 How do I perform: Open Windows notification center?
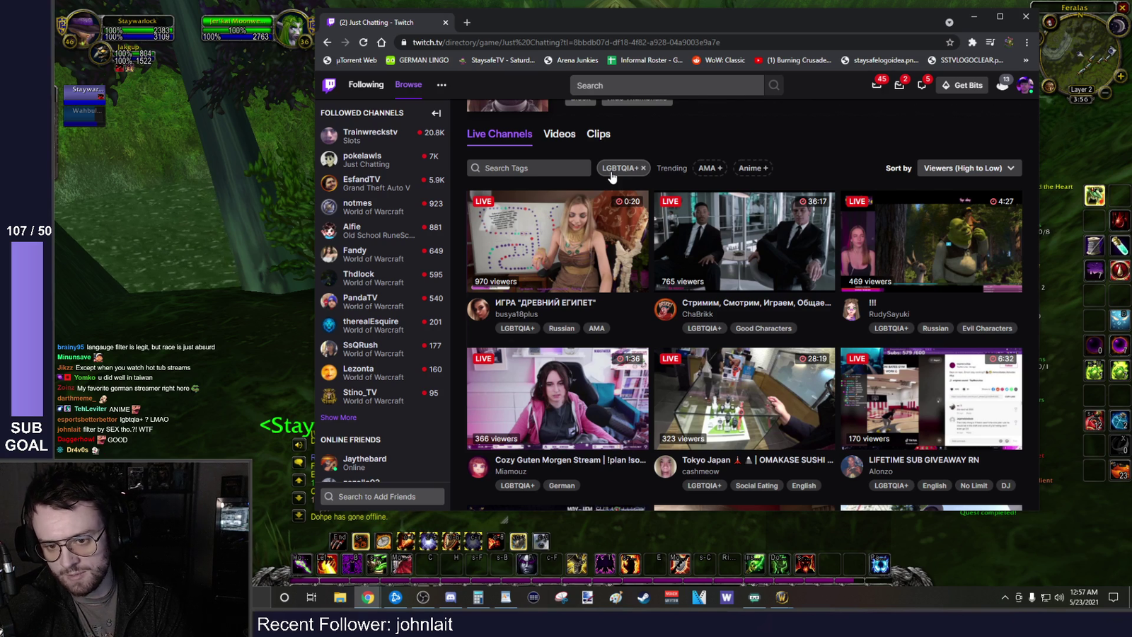click(1113, 597)
